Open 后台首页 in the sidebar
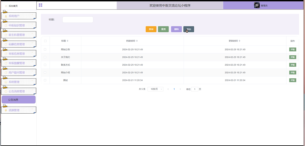Screen dimensions: 305x146 [19, 6]
